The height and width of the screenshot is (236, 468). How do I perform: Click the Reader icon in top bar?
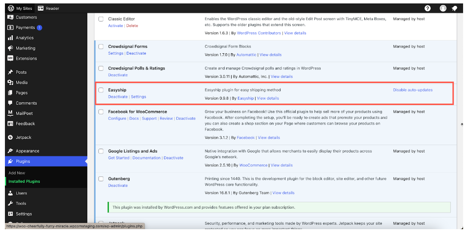click(x=41, y=8)
